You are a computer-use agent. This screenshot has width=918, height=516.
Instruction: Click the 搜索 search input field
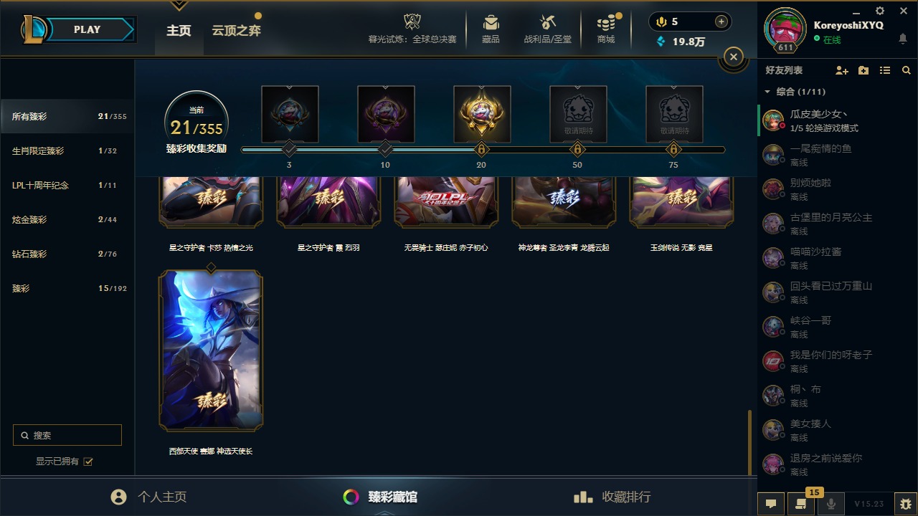[x=67, y=435]
